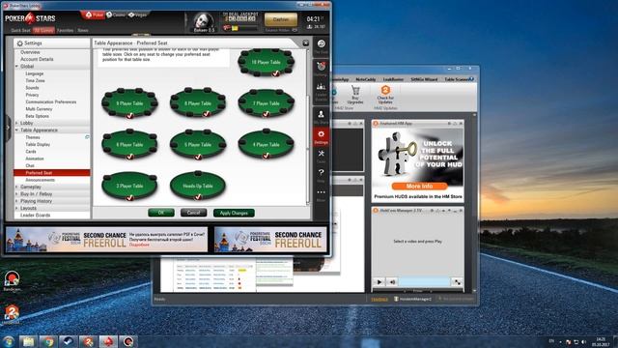Expand the Buy In / Rebuy section

coord(17,194)
